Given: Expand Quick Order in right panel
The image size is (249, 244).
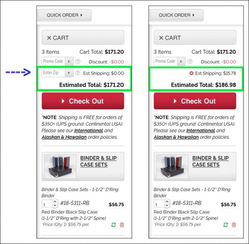Looking at the screenshot, I should click(x=177, y=15).
